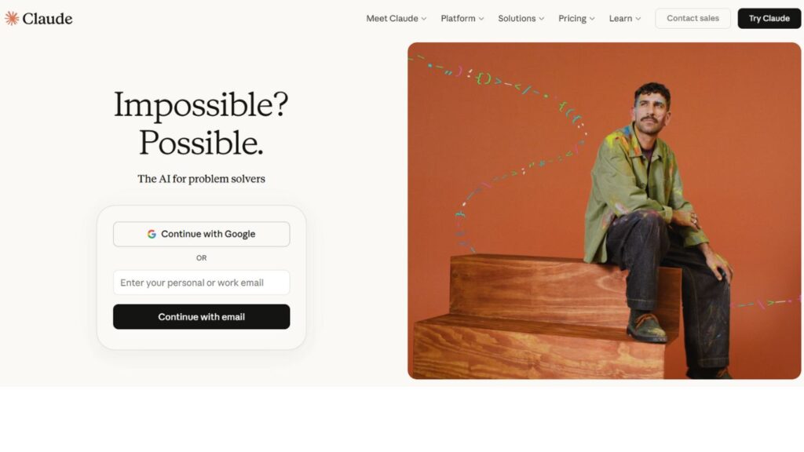Open the Platform menu
The image size is (804, 452).
pyautogui.click(x=462, y=19)
